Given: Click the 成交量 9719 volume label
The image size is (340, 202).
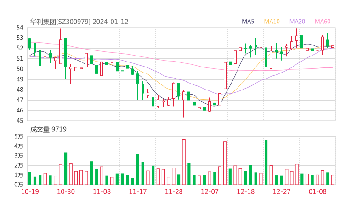Looking at the screenshot, I should point(48,129).
